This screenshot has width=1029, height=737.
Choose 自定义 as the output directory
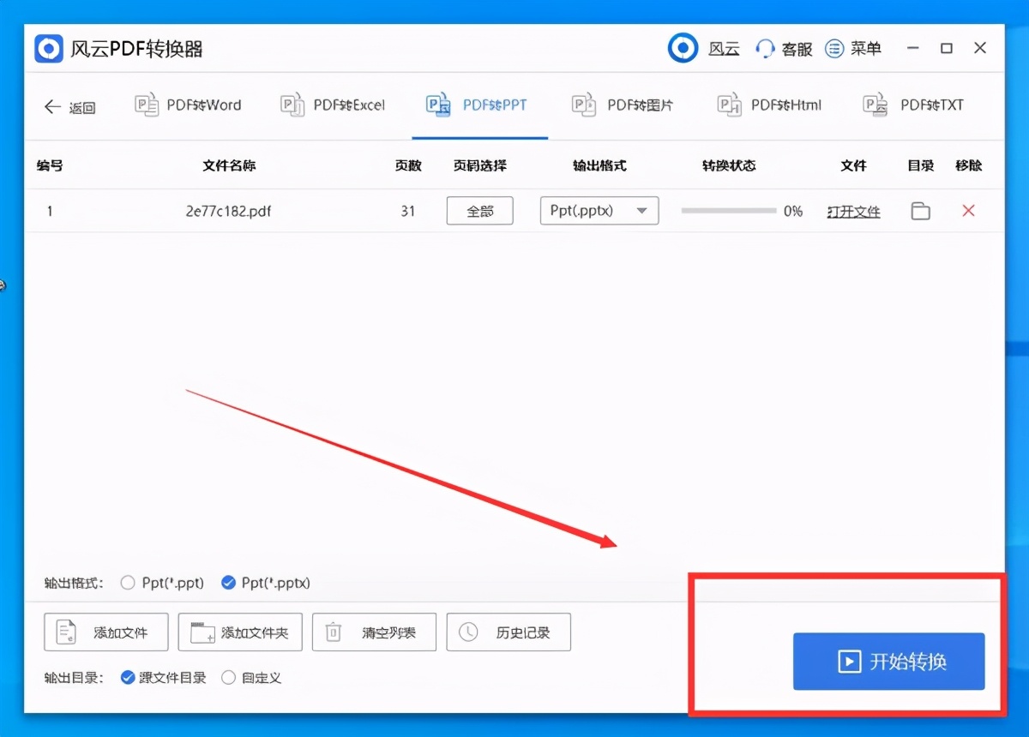pyautogui.click(x=228, y=677)
